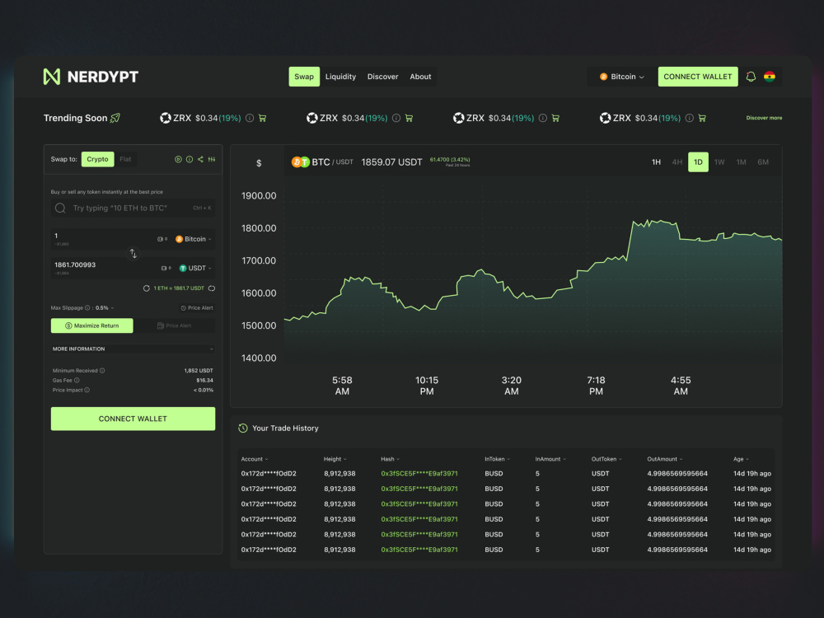Sort the table by the Hash column
Screen dimensions: 824x618
(390, 459)
